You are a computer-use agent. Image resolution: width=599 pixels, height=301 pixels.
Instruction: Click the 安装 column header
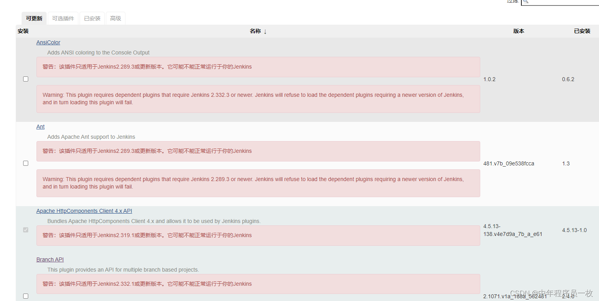23,31
